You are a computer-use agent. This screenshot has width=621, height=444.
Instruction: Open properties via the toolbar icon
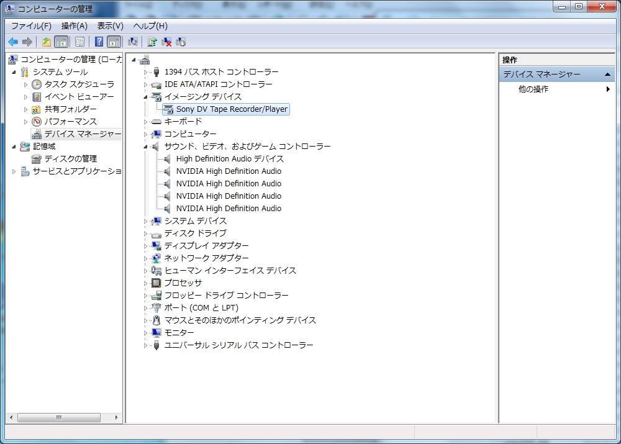(80, 42)
